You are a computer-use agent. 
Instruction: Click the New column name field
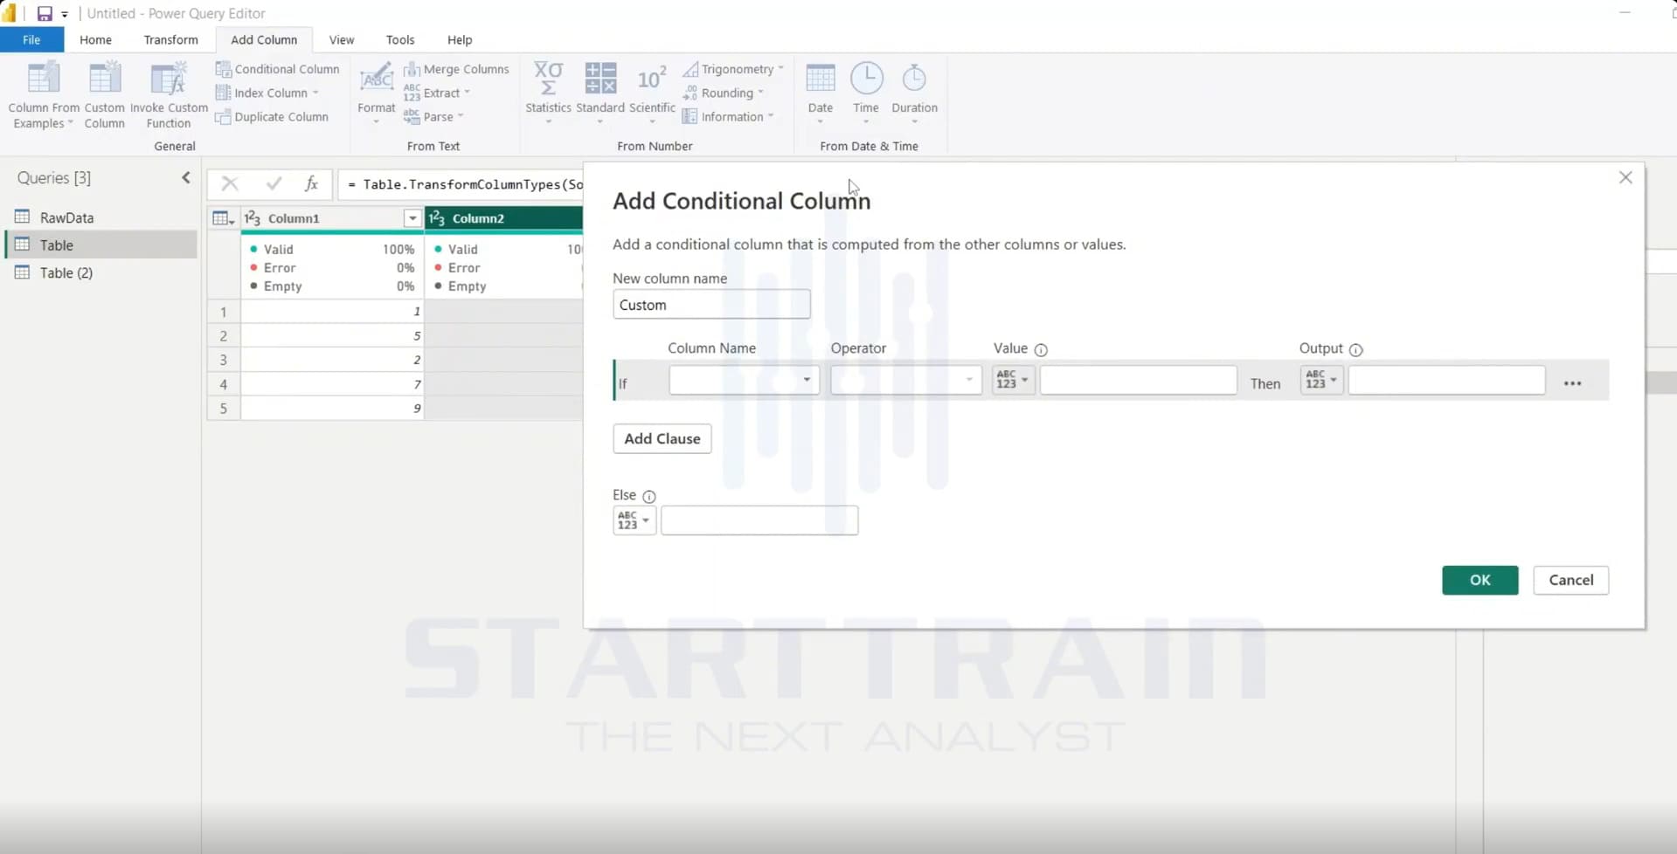click(711, 305)
